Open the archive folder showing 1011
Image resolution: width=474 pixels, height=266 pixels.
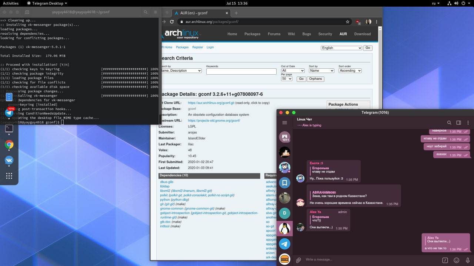(285, 137)
